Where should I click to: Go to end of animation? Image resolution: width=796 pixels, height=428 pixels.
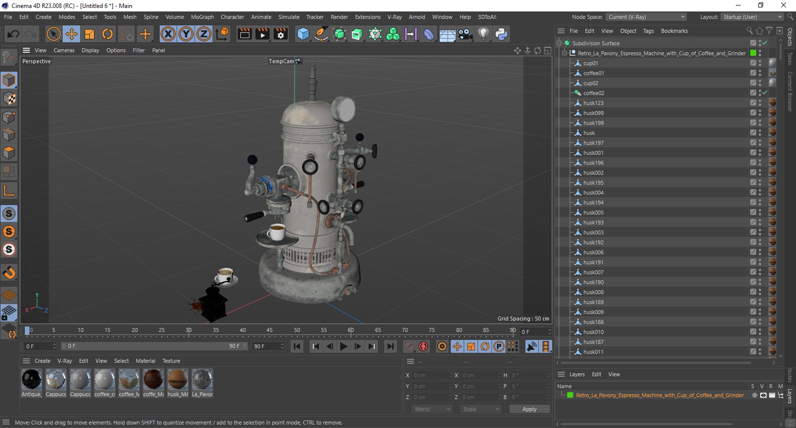coord(391,346)
